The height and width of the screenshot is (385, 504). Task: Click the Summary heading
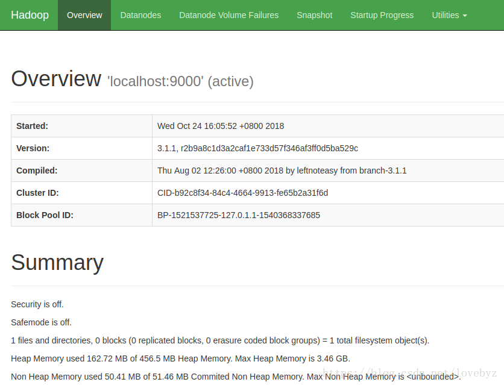pyautogui.click(x=57, y=263)
